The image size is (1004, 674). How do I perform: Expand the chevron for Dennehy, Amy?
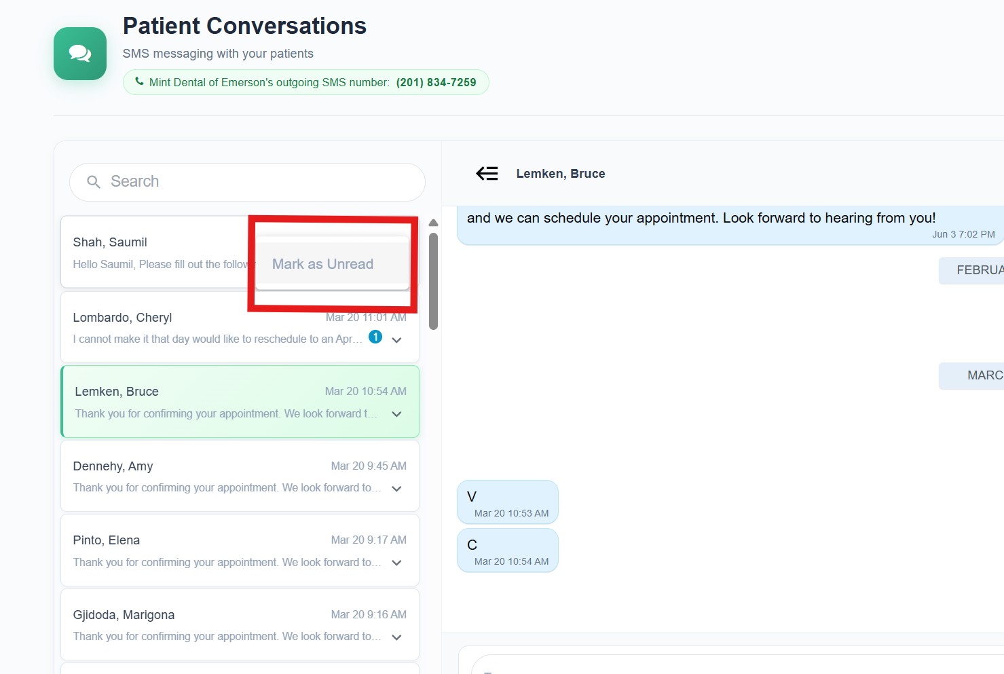pos(396,489)
